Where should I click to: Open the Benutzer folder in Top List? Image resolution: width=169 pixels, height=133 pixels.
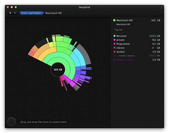[x=122, y=36]
